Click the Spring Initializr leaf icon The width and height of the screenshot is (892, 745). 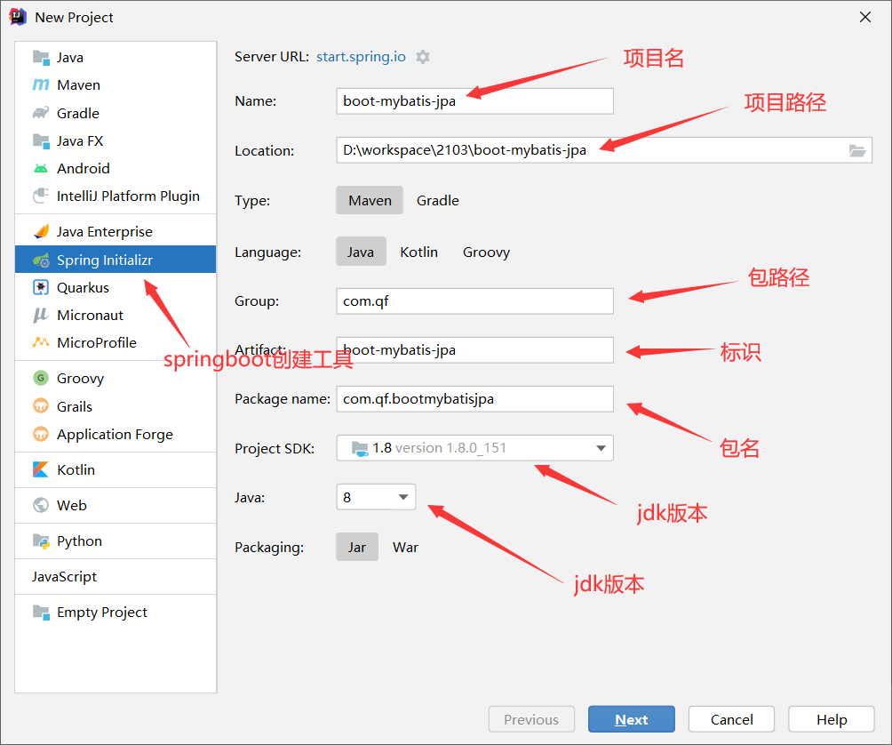pyautogui.click(x=41, y=260)
